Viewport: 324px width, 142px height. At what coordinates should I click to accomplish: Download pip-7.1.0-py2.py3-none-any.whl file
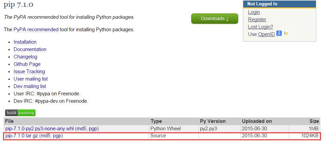(x=40, y=129)
